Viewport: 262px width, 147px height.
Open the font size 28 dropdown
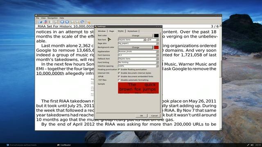click(x=153, y=40)
